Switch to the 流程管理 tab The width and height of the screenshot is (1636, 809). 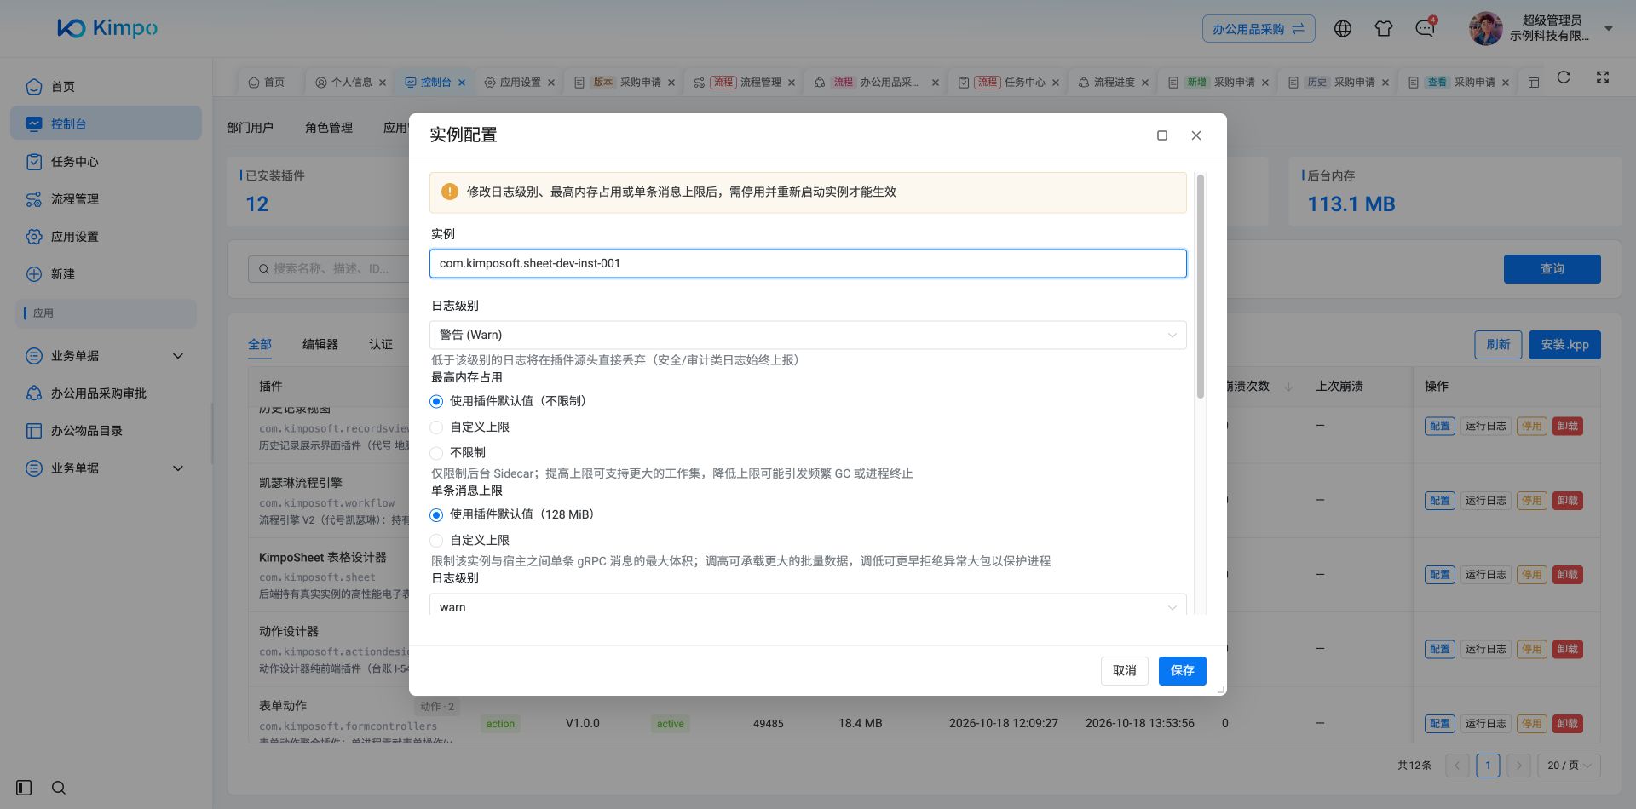pyautogui.click(x=745, y=83)
